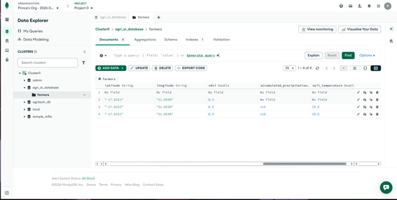Open the notifications bell icon

pyautogui.click(x=369, y=6)
